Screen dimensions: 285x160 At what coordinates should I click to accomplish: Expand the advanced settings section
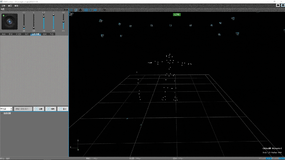(x=6, y=113)
